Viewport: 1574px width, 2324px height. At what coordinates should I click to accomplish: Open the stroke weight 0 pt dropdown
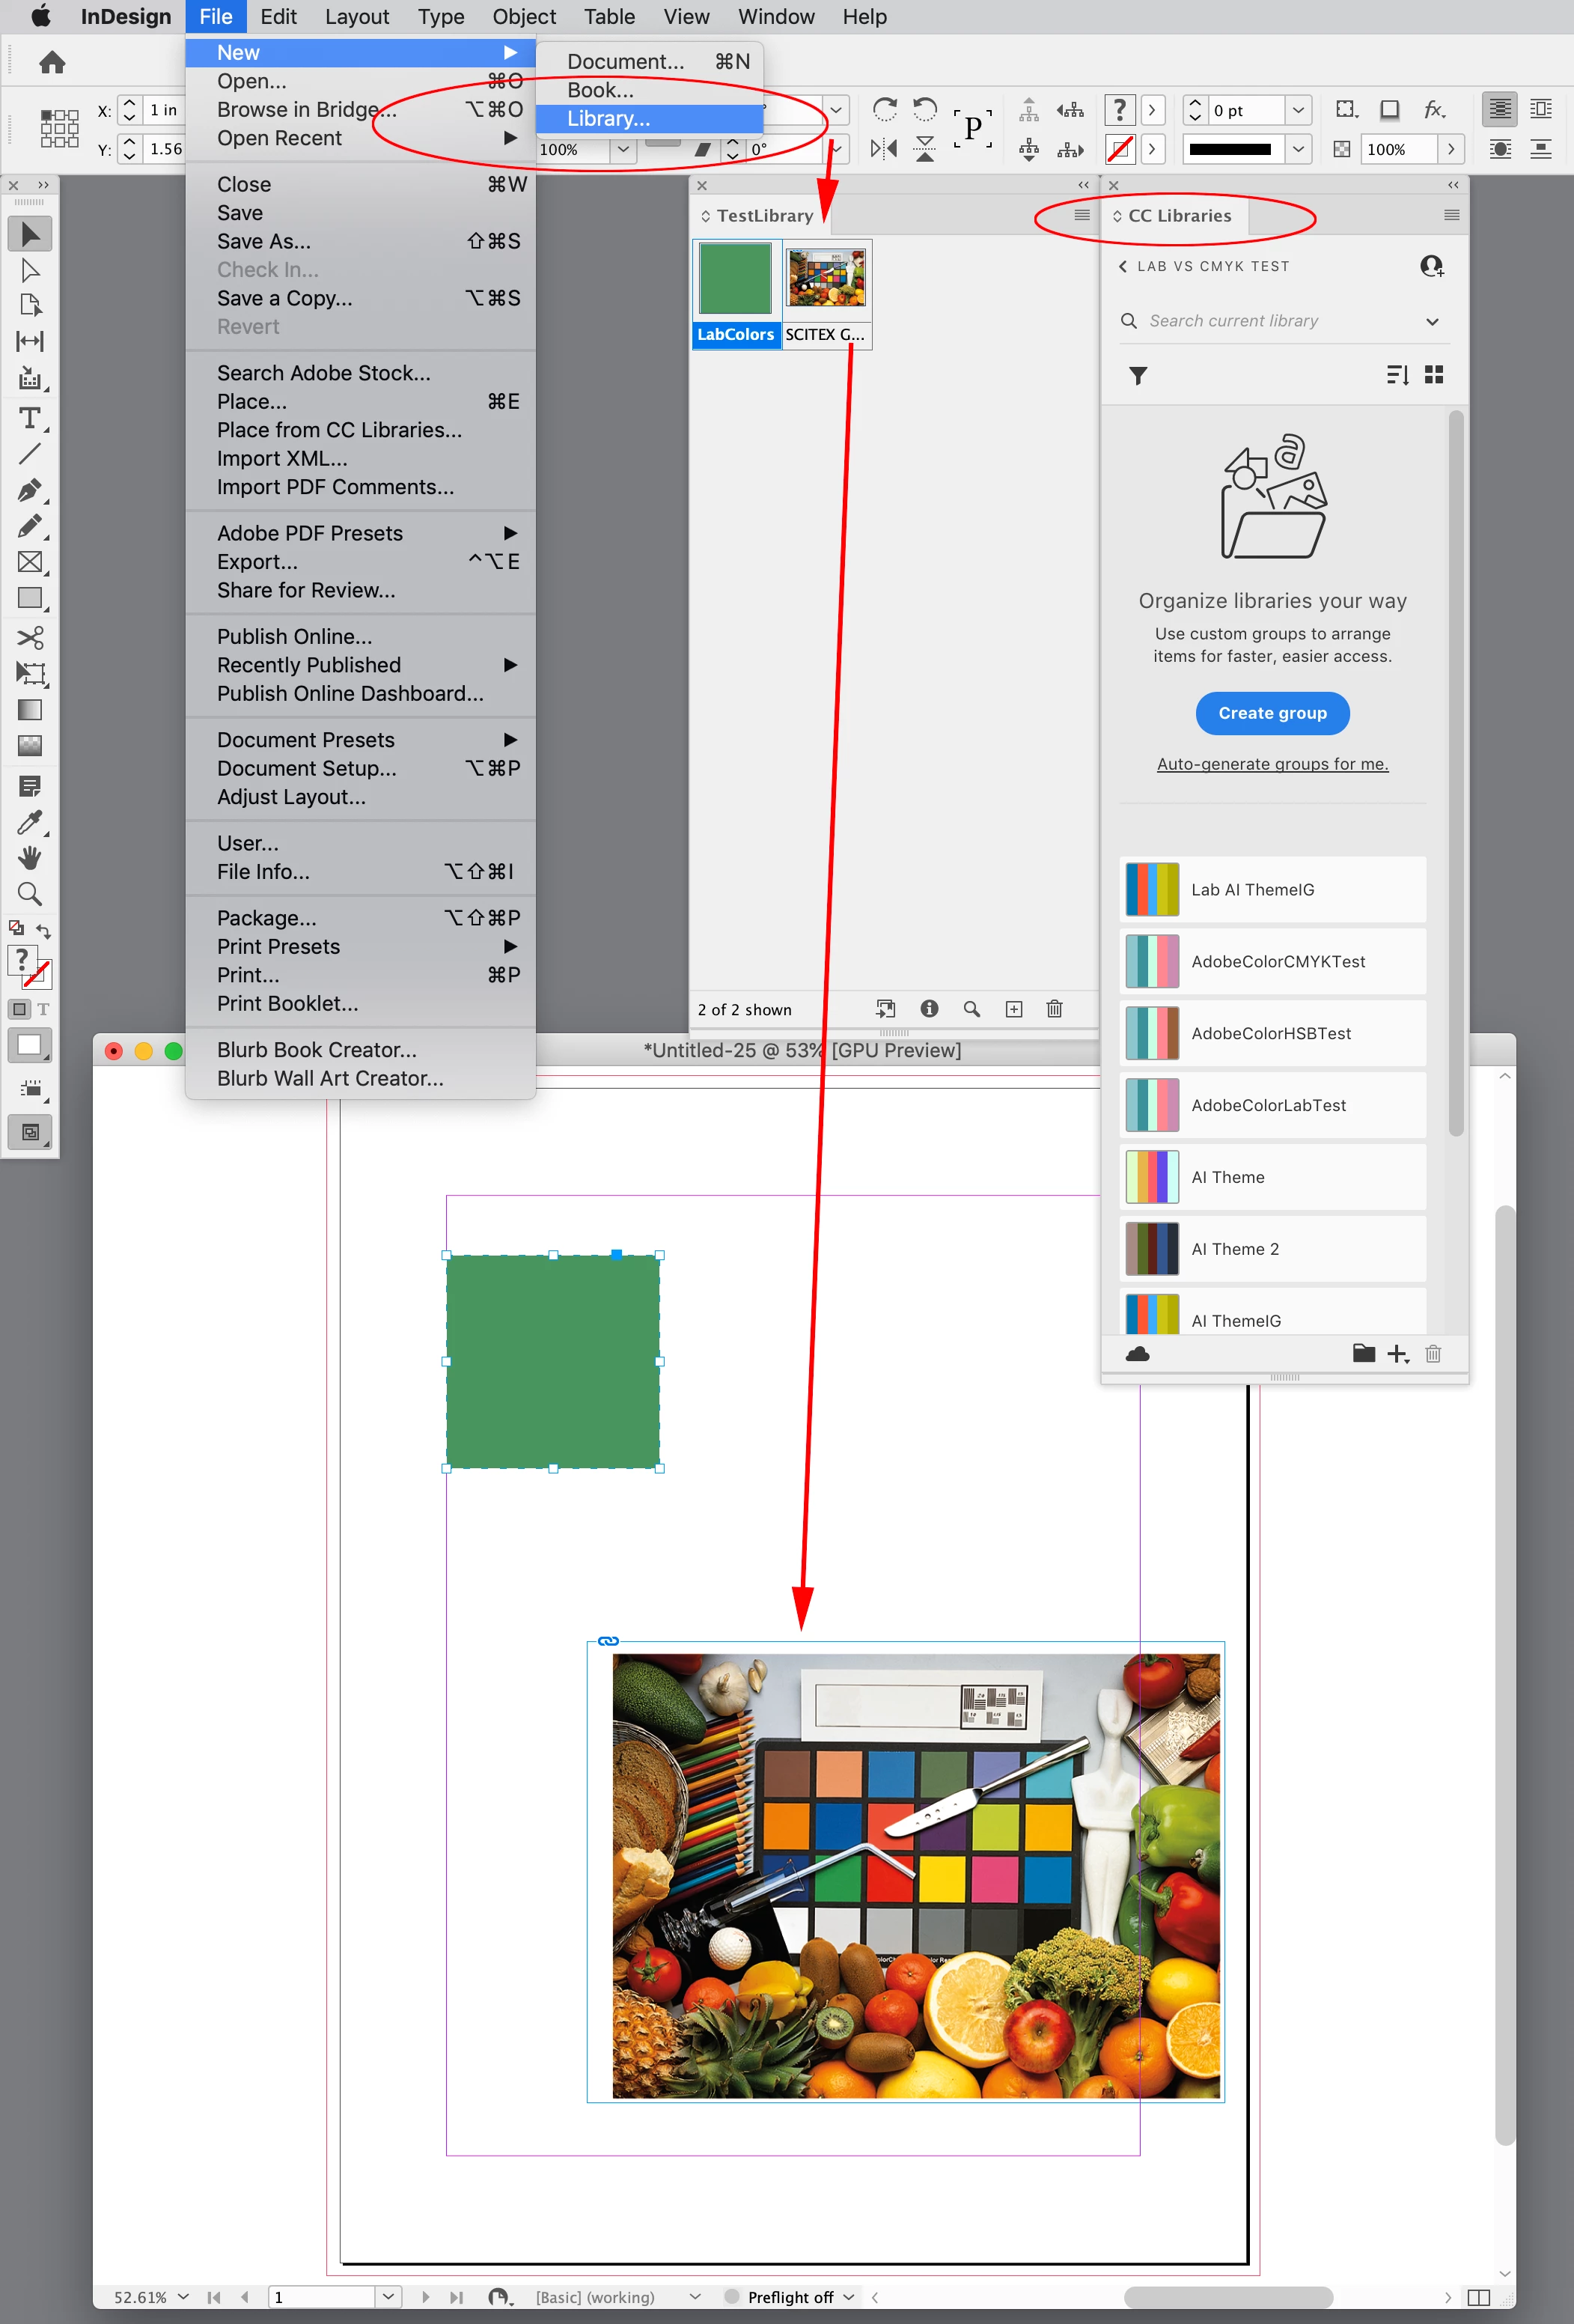click(1297, 110)
